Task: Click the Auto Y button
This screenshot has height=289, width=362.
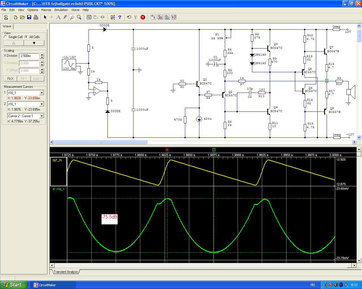Action: click(x=37, y=79)
